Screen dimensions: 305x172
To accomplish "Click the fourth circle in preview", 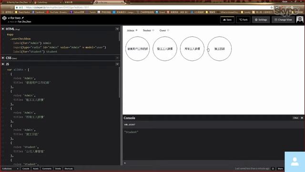I will coord(219,49).
